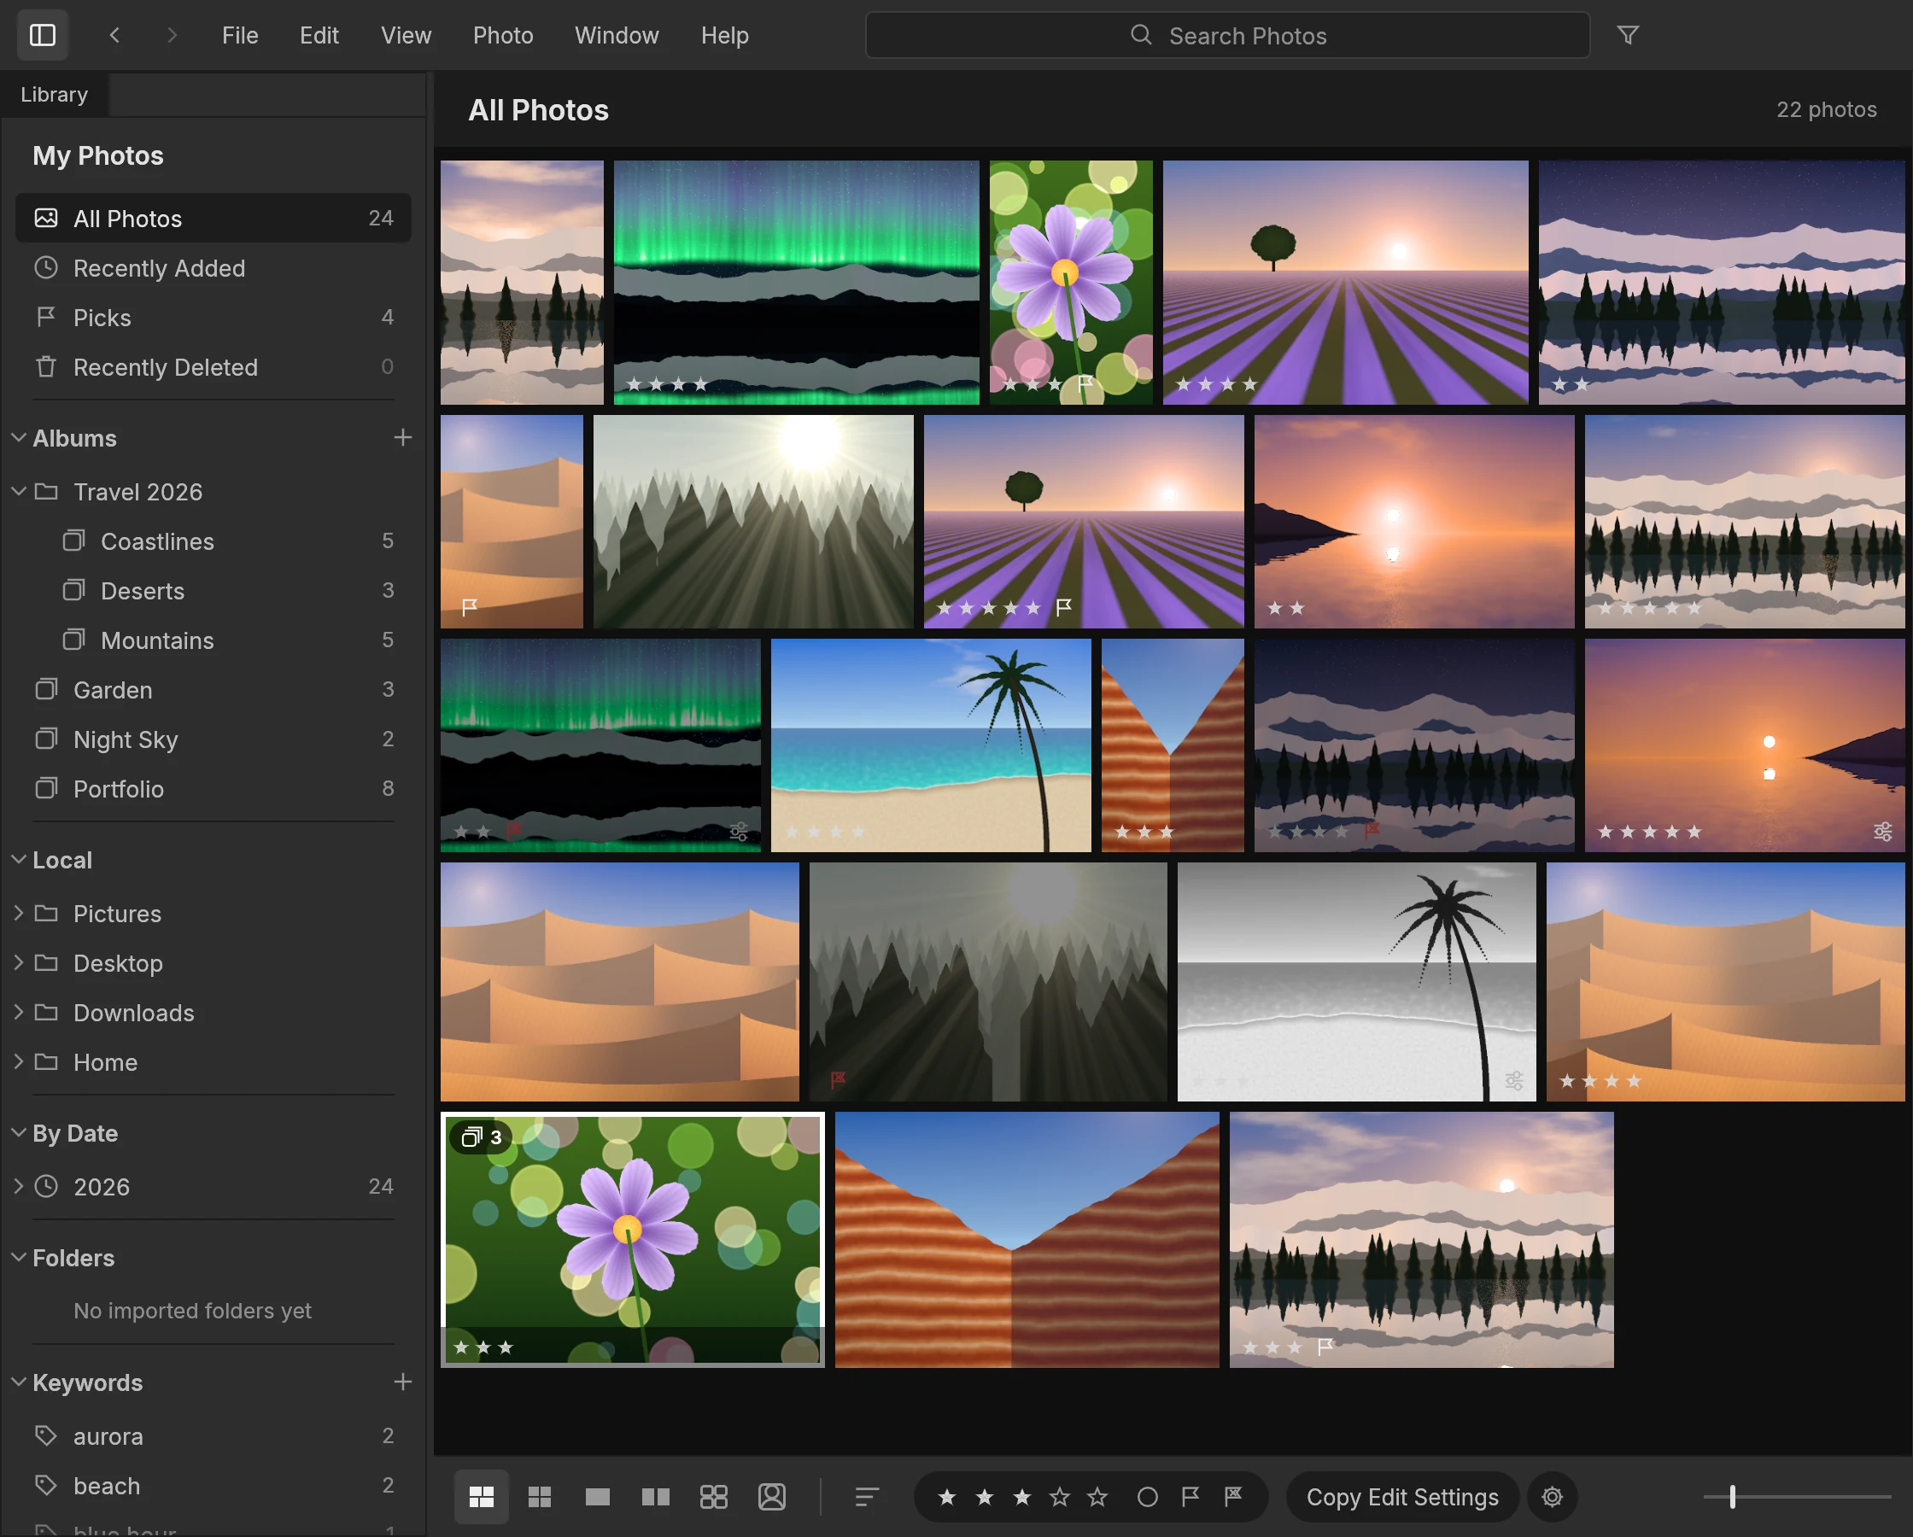Open the sort order icon
The height and width of the screenshot is (1537, 1913).
(867, 1497)
